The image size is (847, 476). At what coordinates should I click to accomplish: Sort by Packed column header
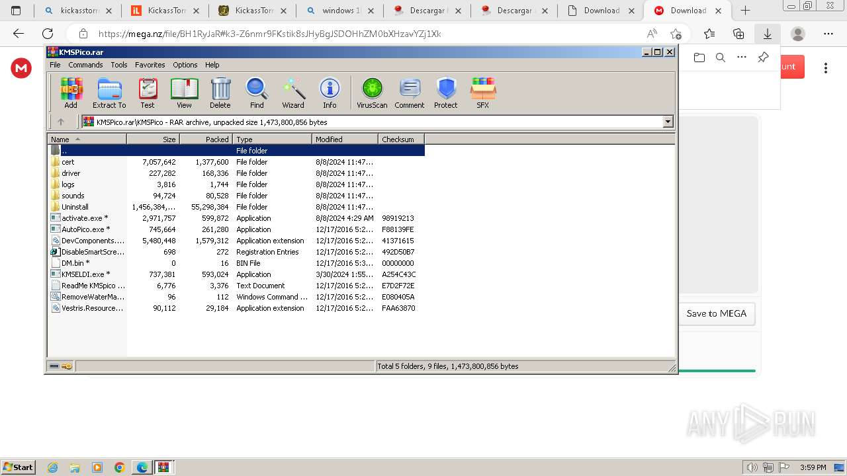206,139
